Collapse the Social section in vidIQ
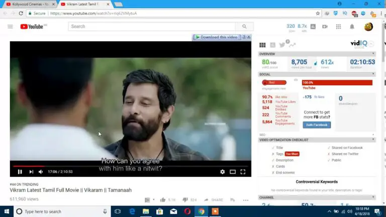This screenshot has height=217, width=386. 373,74
